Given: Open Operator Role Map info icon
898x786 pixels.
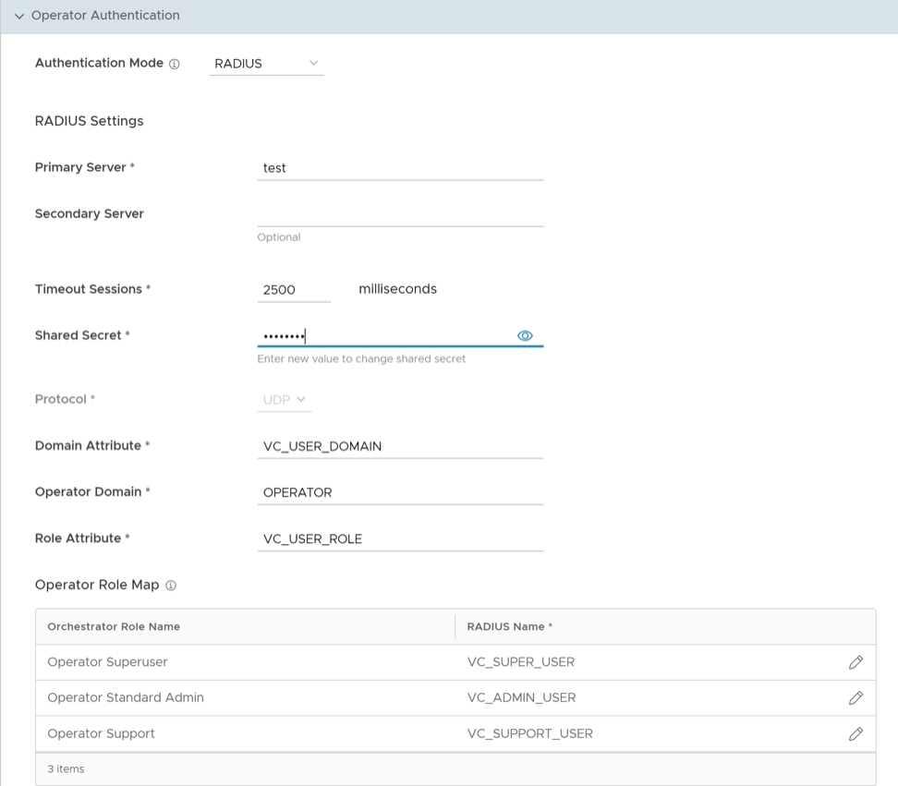Looking at the screenshot, I should click(x=171, y=586).
